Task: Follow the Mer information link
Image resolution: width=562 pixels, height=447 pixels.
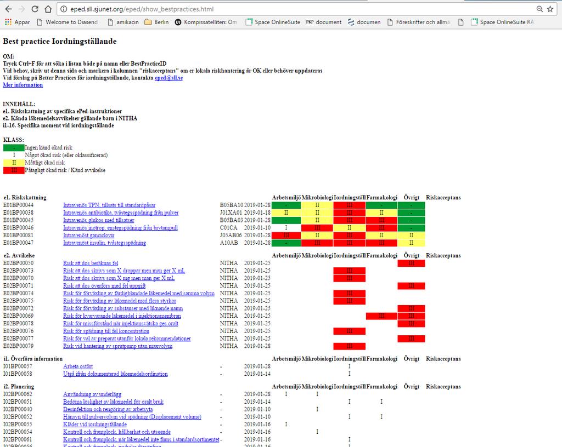Action: pyautogui.click(x=23, y=85)
